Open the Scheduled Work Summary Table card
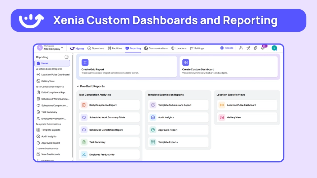 (x=109, y=117)
